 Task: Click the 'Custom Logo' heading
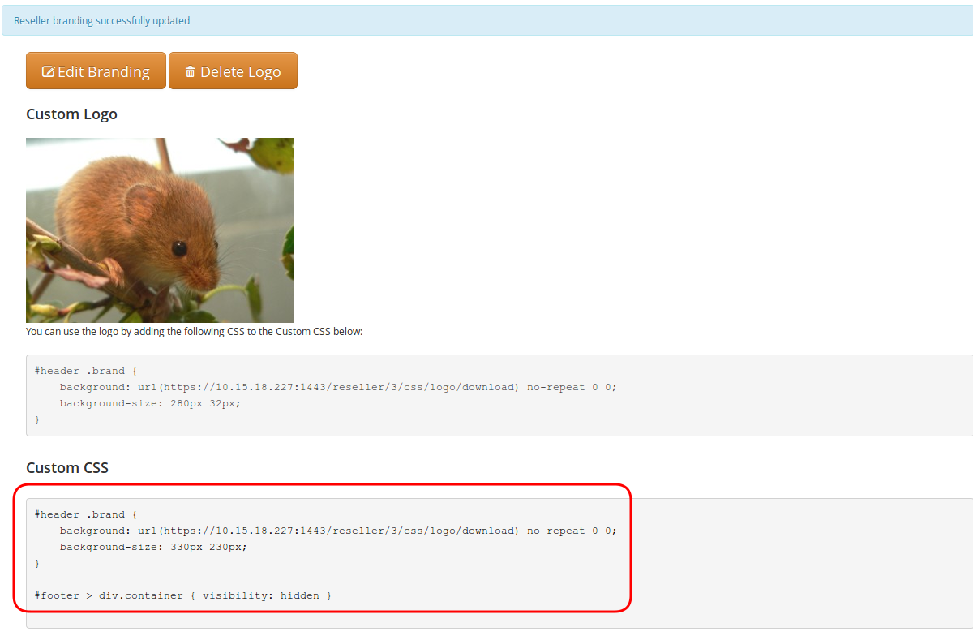[71, 114]
